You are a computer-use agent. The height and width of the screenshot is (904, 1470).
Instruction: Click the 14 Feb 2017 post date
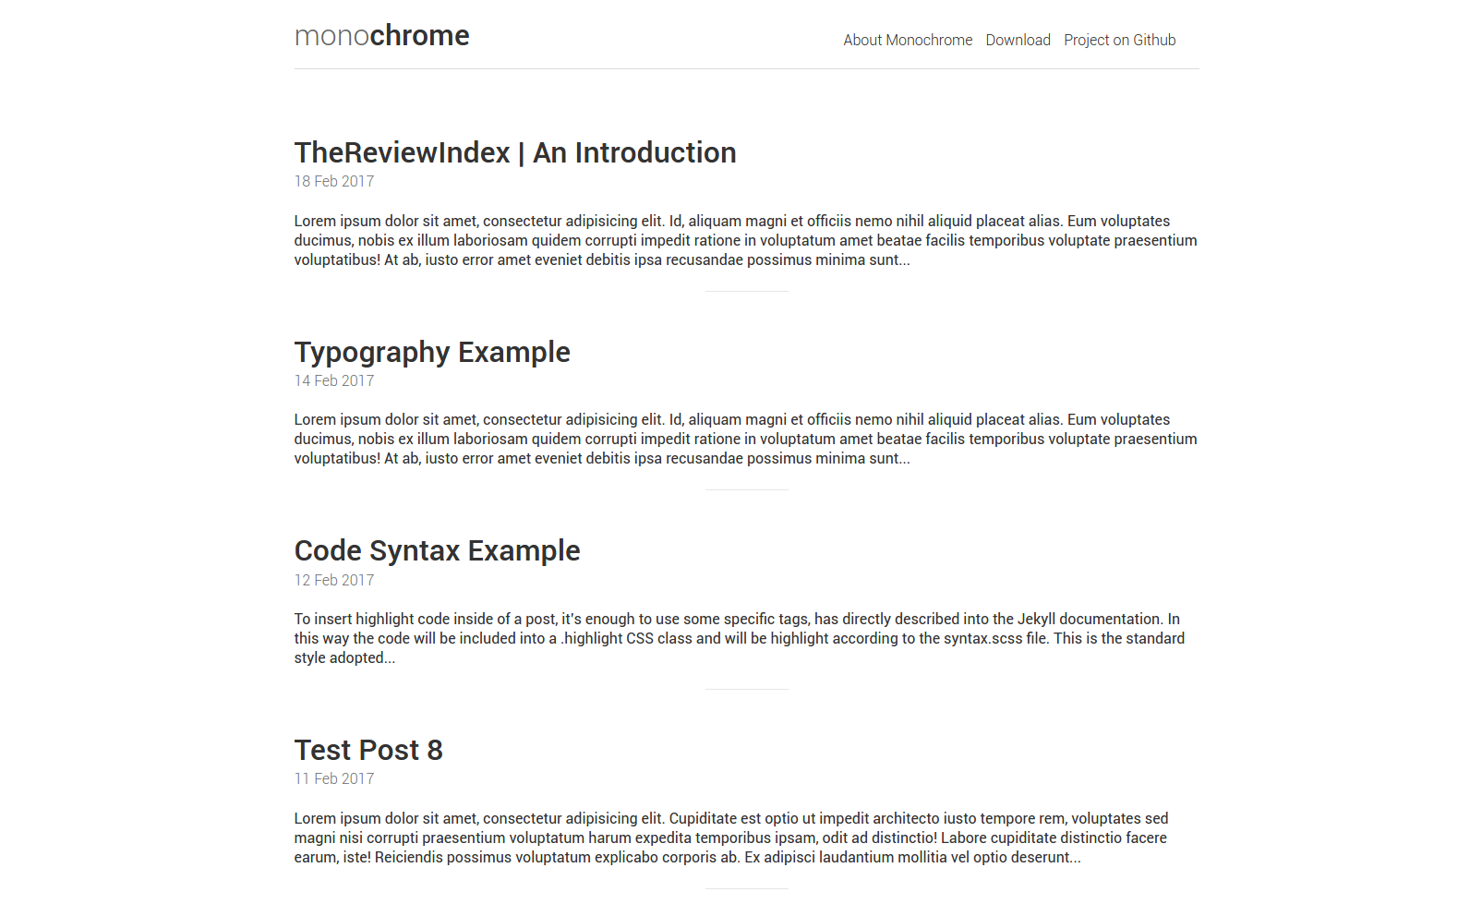pyautogui.click(x=334, y=381)
